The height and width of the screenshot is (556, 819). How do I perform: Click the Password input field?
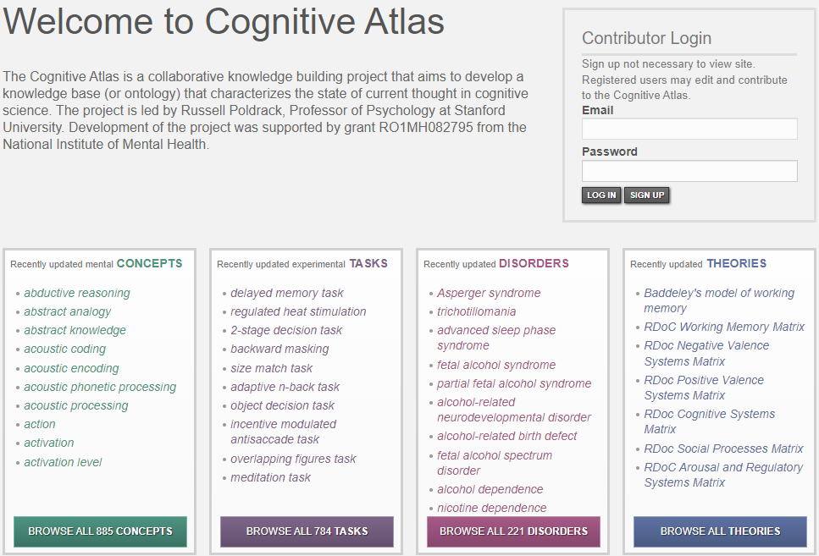click(x=689, y=170)
